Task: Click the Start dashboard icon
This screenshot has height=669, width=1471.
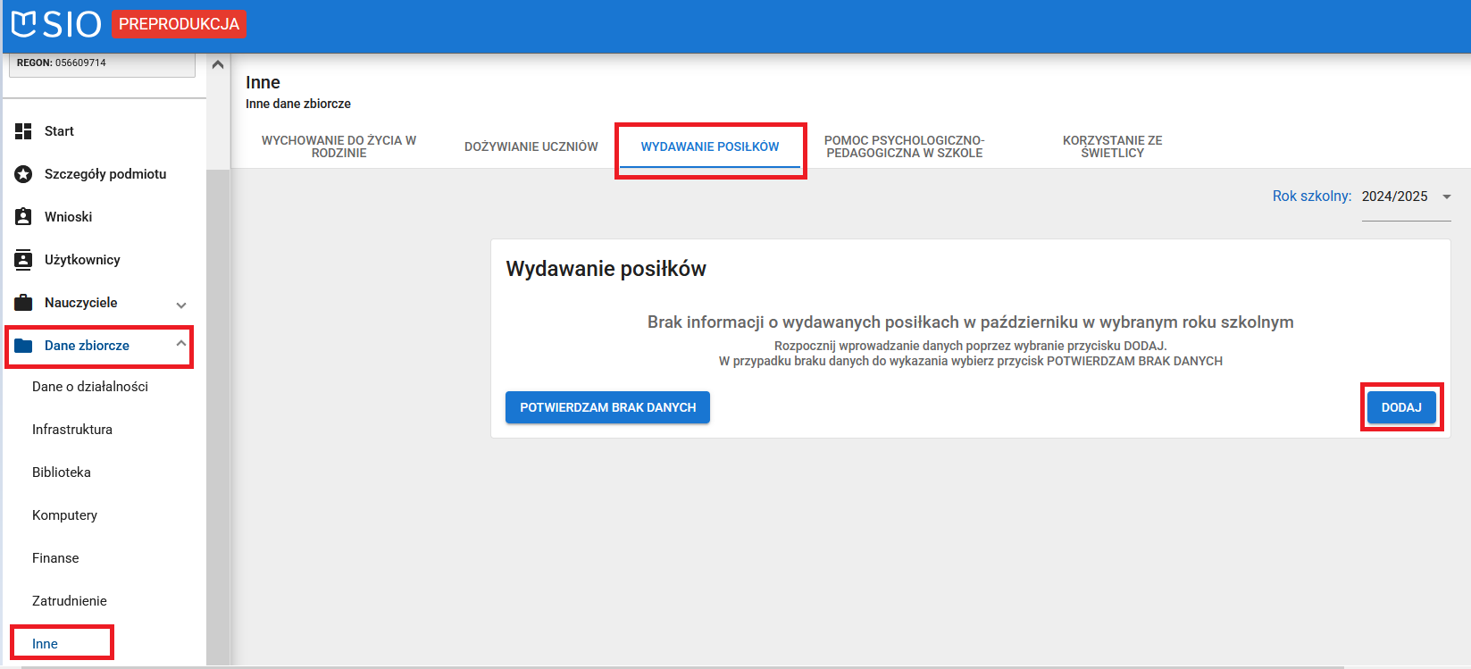Action: click(x=23, y=131)
